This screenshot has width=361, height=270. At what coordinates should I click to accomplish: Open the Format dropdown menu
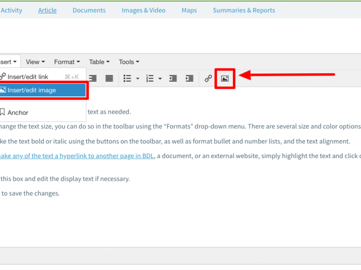tap(67, 62)
